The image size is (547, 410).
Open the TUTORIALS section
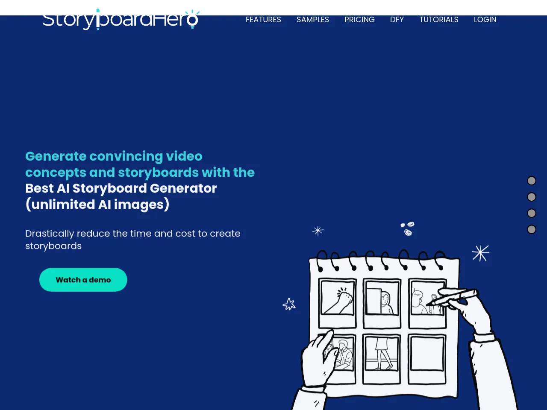coord(438,20)
